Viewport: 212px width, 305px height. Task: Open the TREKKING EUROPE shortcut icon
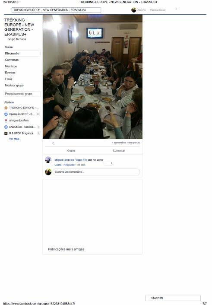[6, 108]
